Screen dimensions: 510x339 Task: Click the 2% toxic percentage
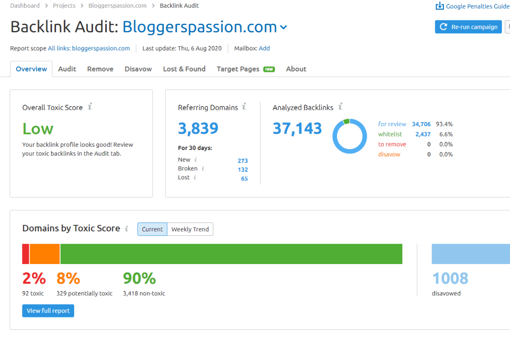[34, 278]
